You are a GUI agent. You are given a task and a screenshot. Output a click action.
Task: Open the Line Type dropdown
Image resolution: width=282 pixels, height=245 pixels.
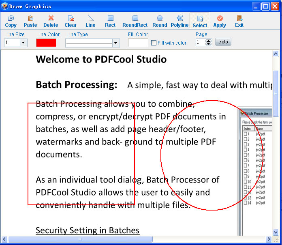116,43
